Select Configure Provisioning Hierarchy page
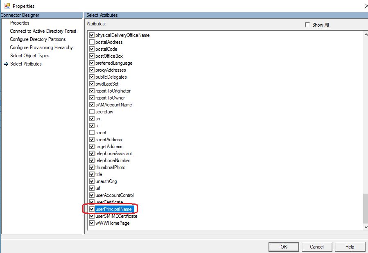 tap(41, 47)
